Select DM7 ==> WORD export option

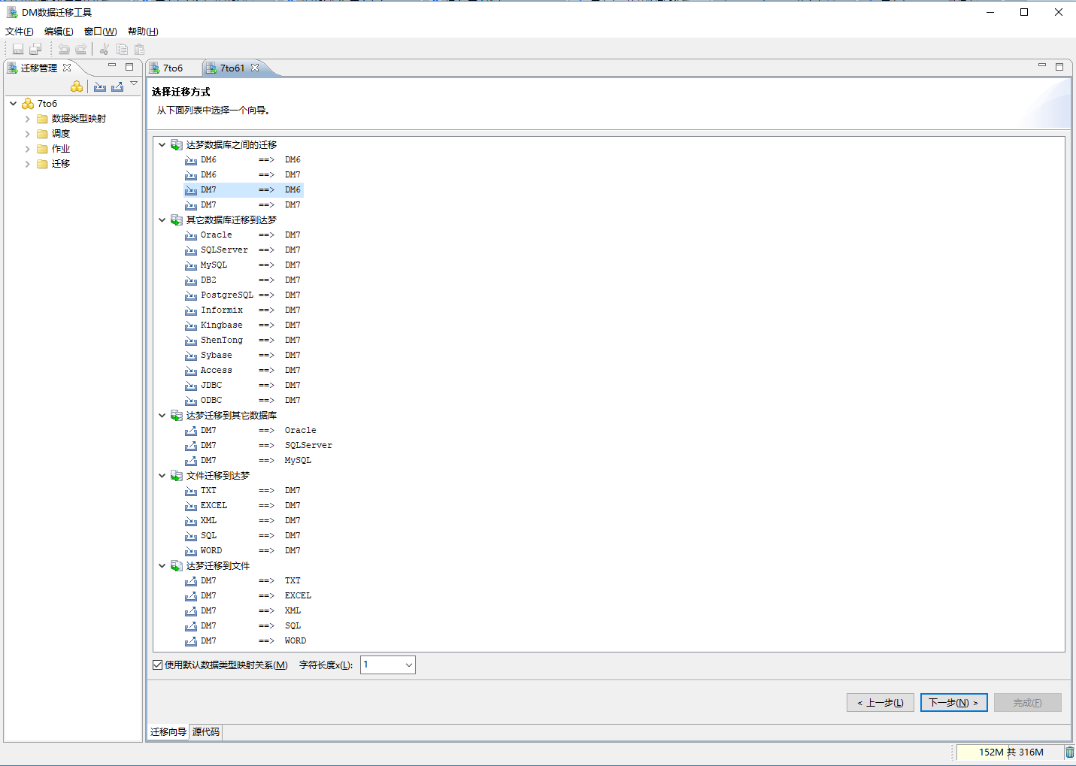point(246,641)
